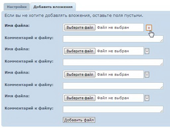Focus the first Комментарий к файлу textarea
The width and height of the screenshot is (170, 128).
[113, 39]
